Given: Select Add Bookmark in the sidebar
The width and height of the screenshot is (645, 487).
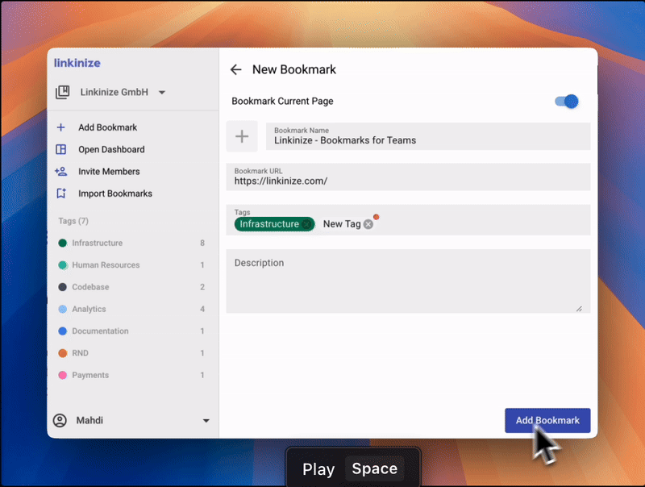Looking at the screenshot, I should [x=108, y=127].
